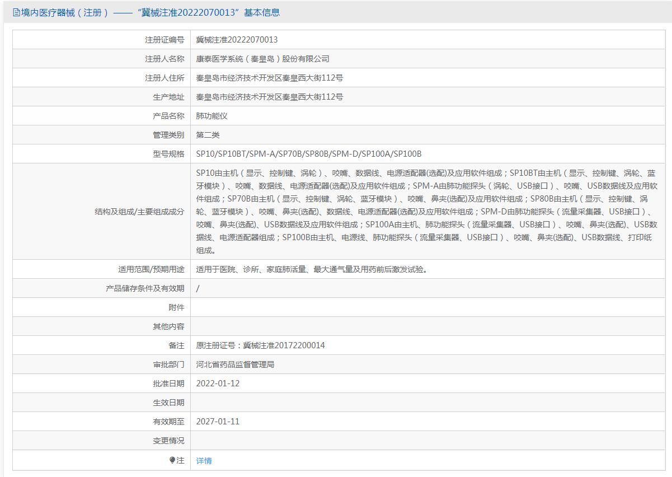Click the lightbulb icon beside 注
This screenshot has width=672, height=477.
[172, 460]
